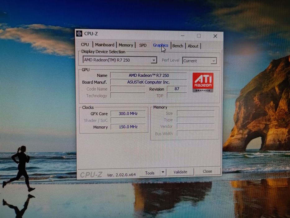Click the empty Bus Width field

point(196,134)
